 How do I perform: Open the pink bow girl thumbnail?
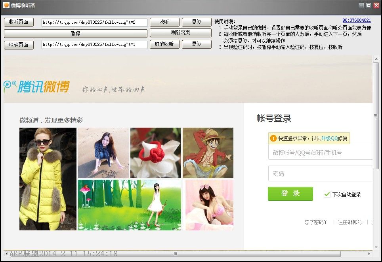(210, 205)
